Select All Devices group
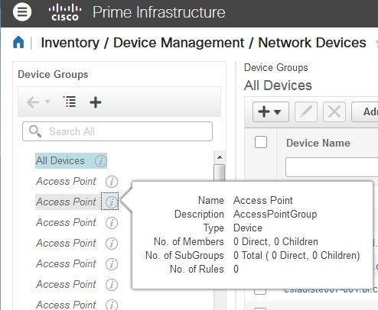The width and height of the screenshot is (378, 310). [x=60, y=160]
